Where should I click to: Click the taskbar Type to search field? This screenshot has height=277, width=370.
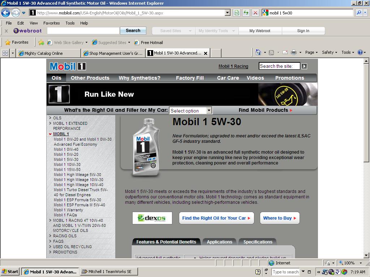point(285,272)
